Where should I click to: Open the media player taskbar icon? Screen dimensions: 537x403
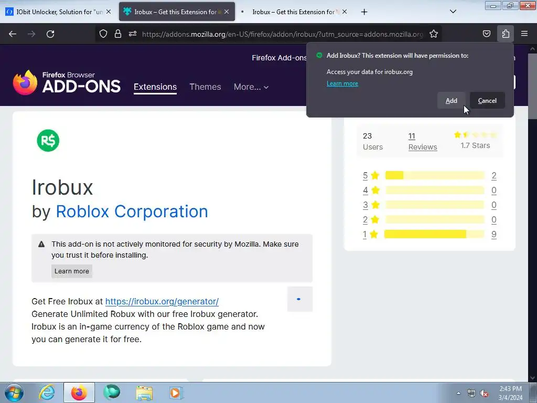176,393
